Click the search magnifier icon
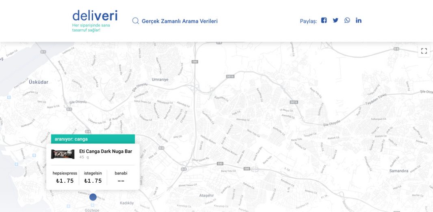 point(135,21)
